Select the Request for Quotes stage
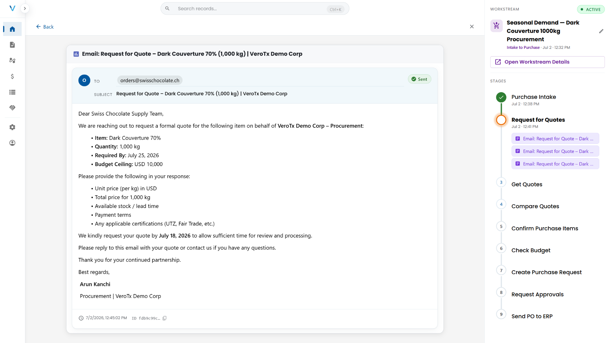610x343 pixels. click(x=538, y=120)
